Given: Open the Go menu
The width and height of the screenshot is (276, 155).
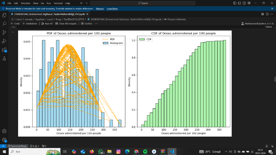Looking at the screenshot, I should (x=42, y=3).
